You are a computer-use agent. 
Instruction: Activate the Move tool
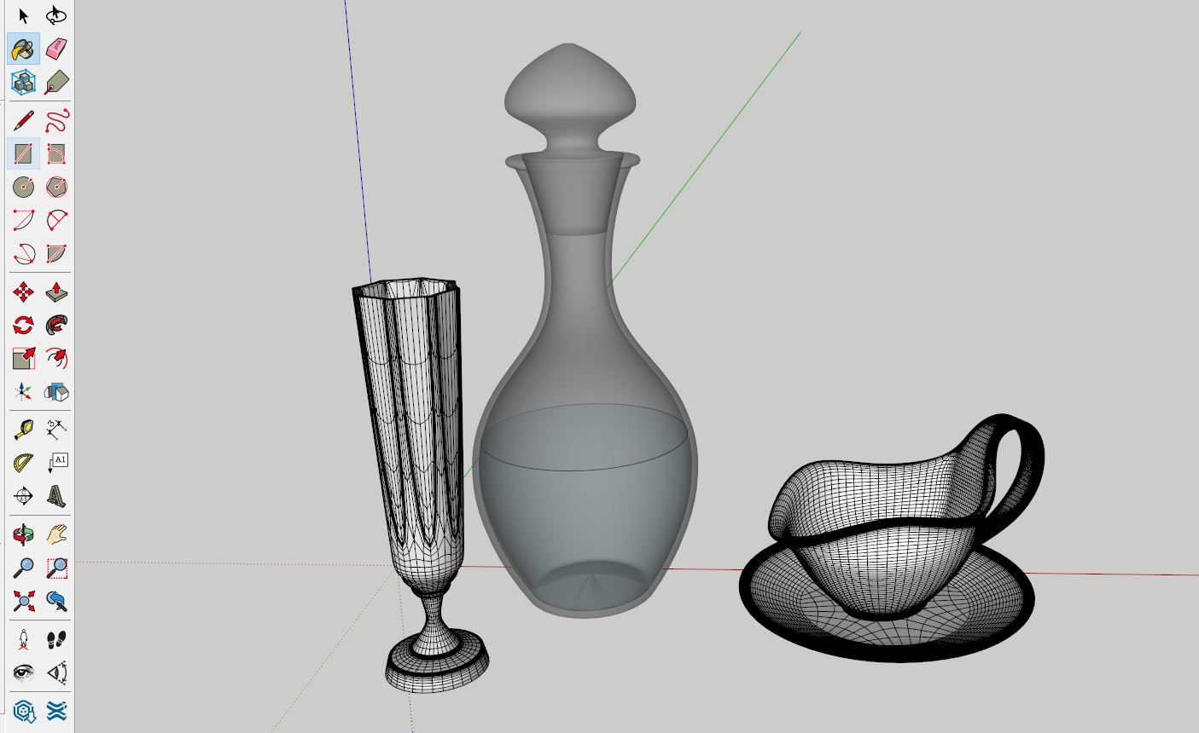point(23,293)
